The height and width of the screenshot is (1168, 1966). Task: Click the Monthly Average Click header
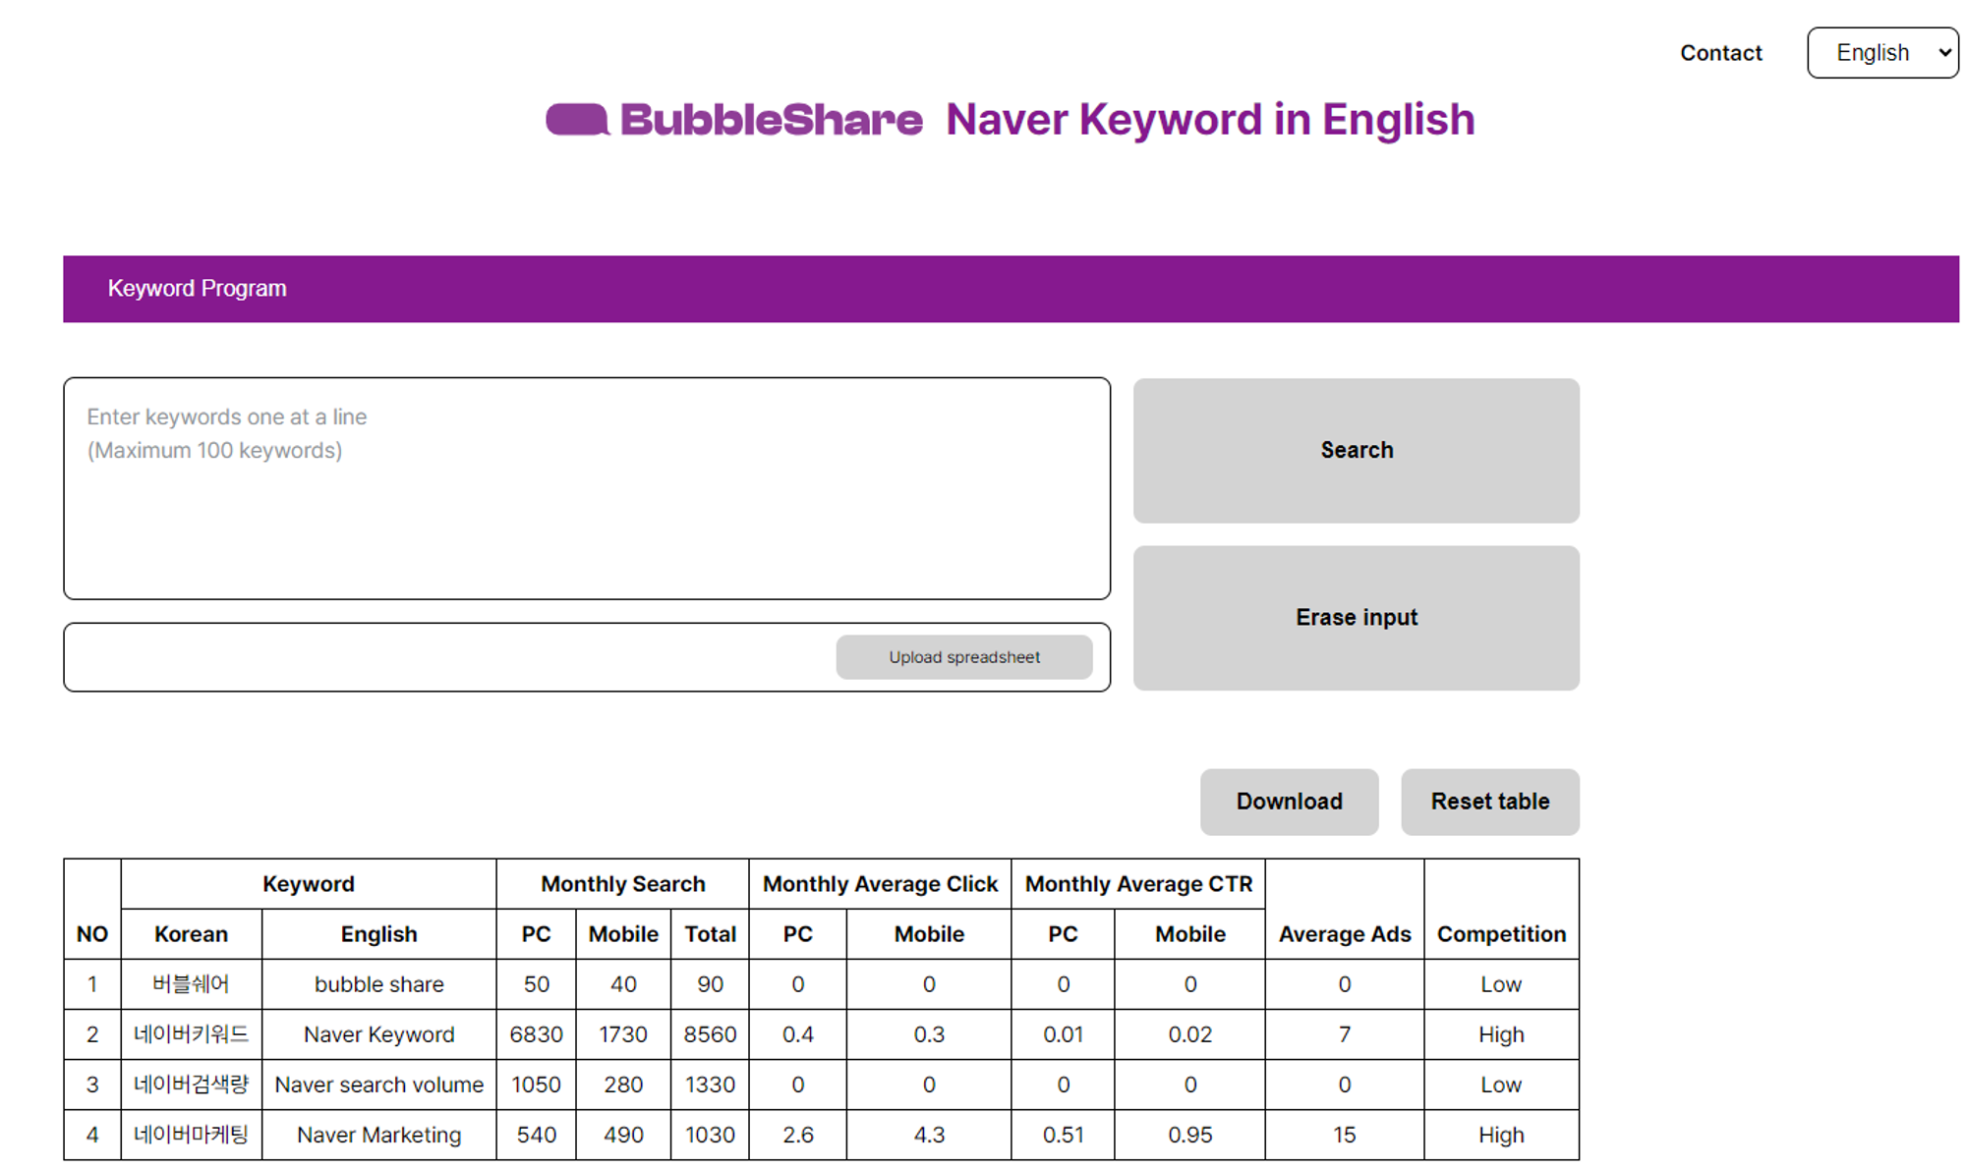click(880, 884)
